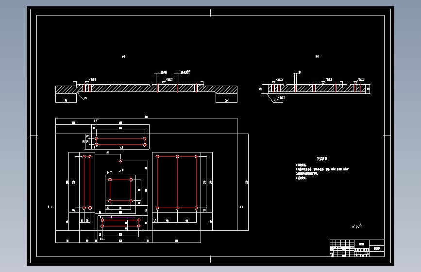The width and height of the screenshot is (421, 272).
Task: Click the general surface roughness symbol above title block
Action: pyautogui.click(x=357, y=226)
